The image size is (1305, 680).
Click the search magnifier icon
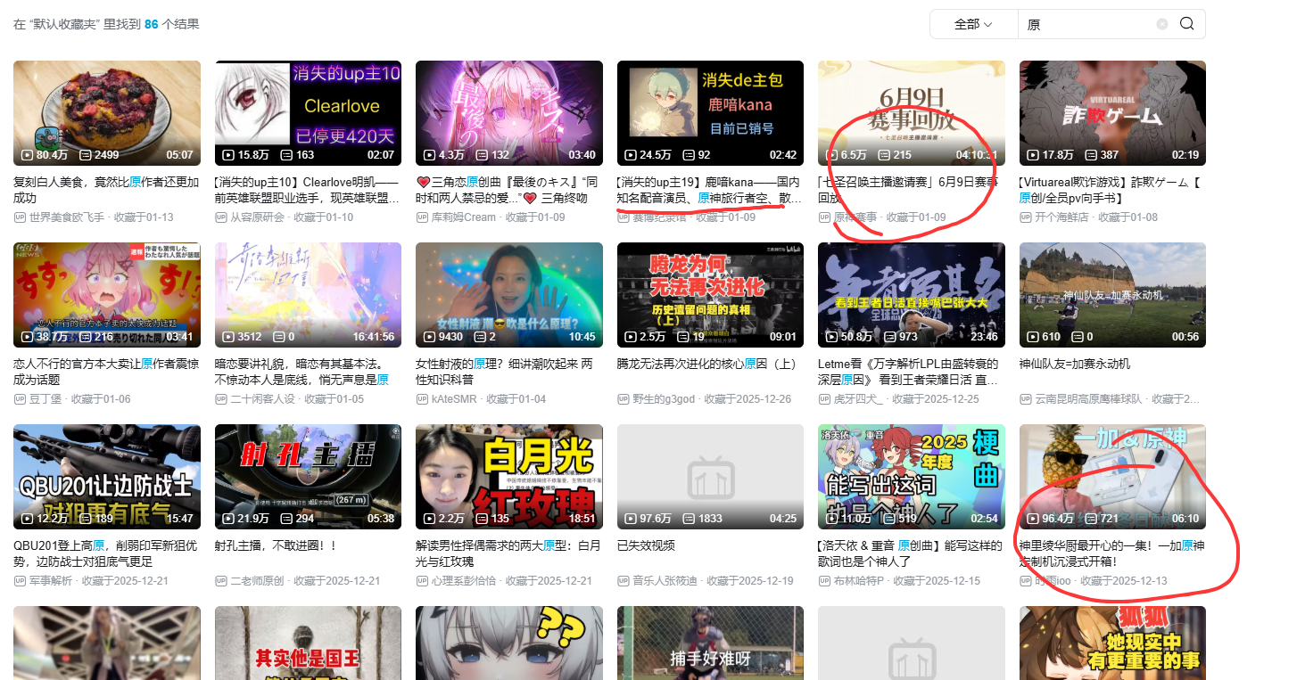pyautogui.click(x=1186, y=24)
